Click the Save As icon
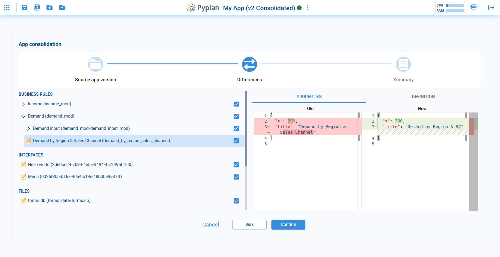Screen dimensions: 500x257 point(37,7)
